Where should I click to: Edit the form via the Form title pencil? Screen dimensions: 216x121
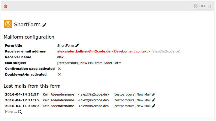pyautogui.click(x=77, y=45)
